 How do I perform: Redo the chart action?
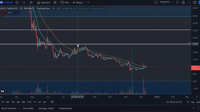click(94, 2)
